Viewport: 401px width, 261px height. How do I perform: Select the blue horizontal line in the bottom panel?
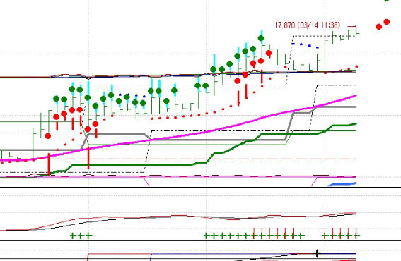coord(253,254)
